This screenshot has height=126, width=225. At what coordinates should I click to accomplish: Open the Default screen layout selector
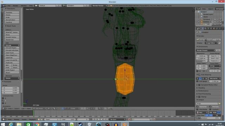coord(47,6)
